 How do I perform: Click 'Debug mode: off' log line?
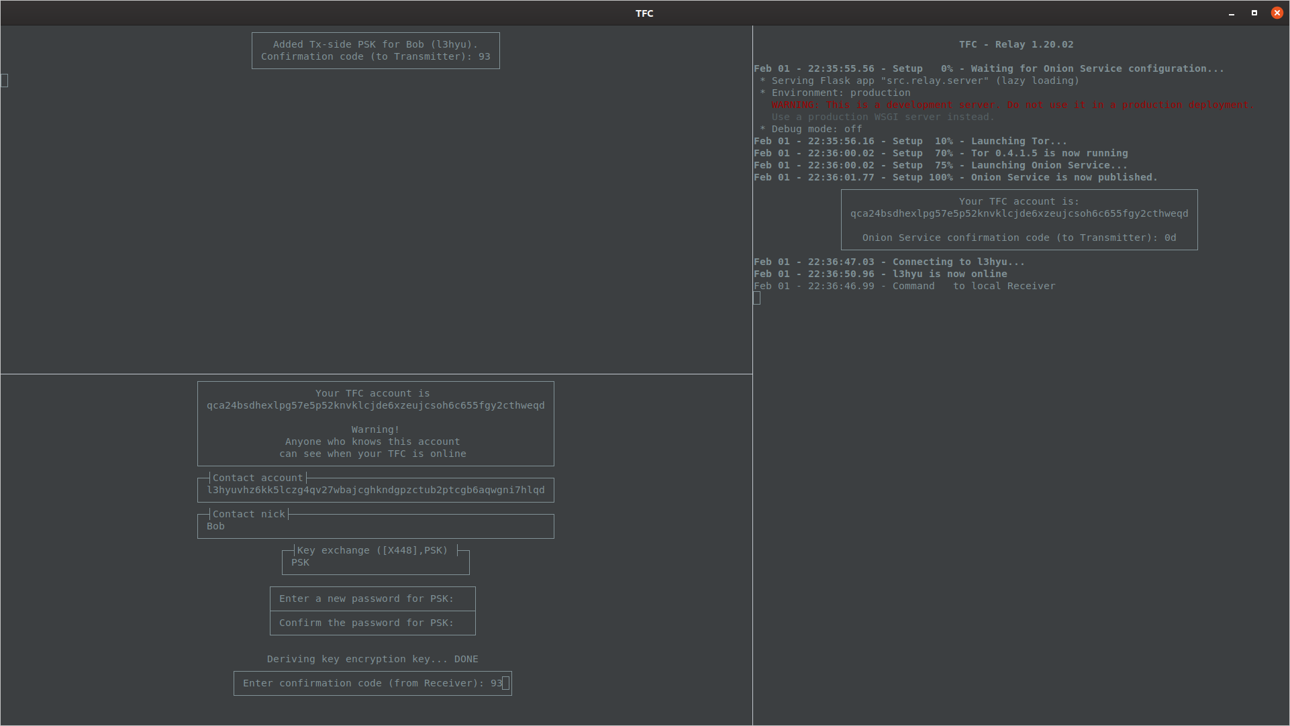click(811, 129)
